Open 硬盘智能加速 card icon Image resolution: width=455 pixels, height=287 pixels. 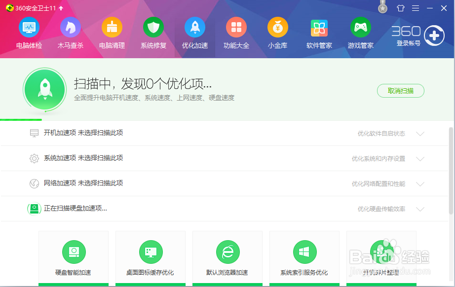pos(74,252)
